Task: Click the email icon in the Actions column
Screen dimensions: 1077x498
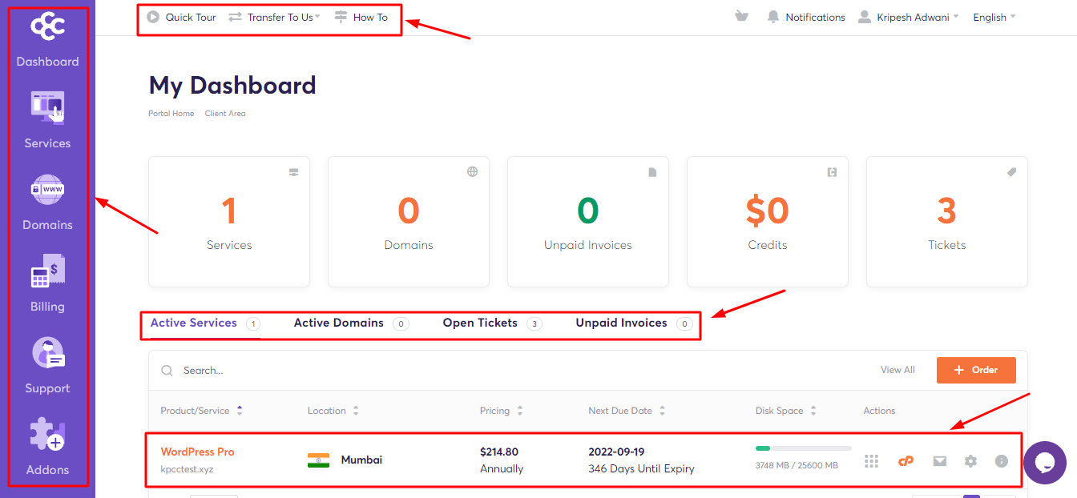Action: [939, 460]
